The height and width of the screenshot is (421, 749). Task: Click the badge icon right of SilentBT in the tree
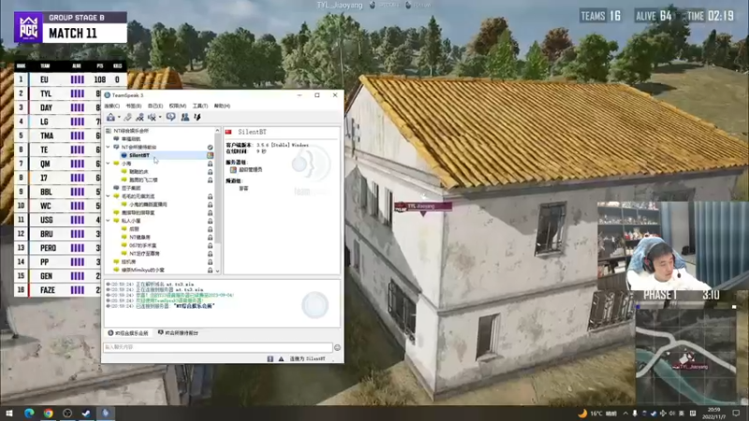coord(210,155)
